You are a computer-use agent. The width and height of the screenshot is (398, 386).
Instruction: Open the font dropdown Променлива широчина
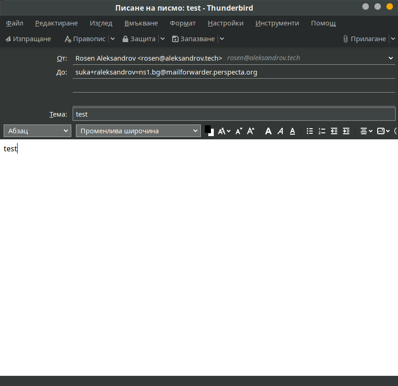click(x=138, y=131)
